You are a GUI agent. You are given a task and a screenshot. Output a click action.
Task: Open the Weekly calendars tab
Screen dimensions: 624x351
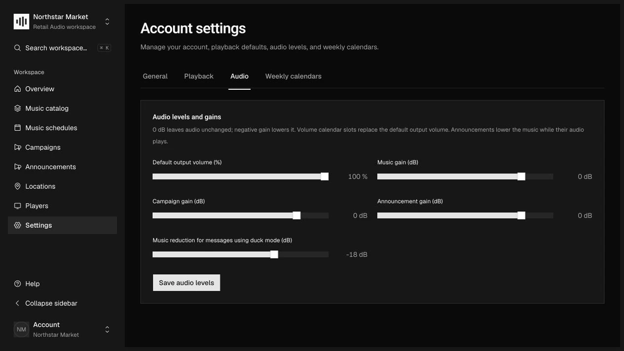tap(294, 76)
